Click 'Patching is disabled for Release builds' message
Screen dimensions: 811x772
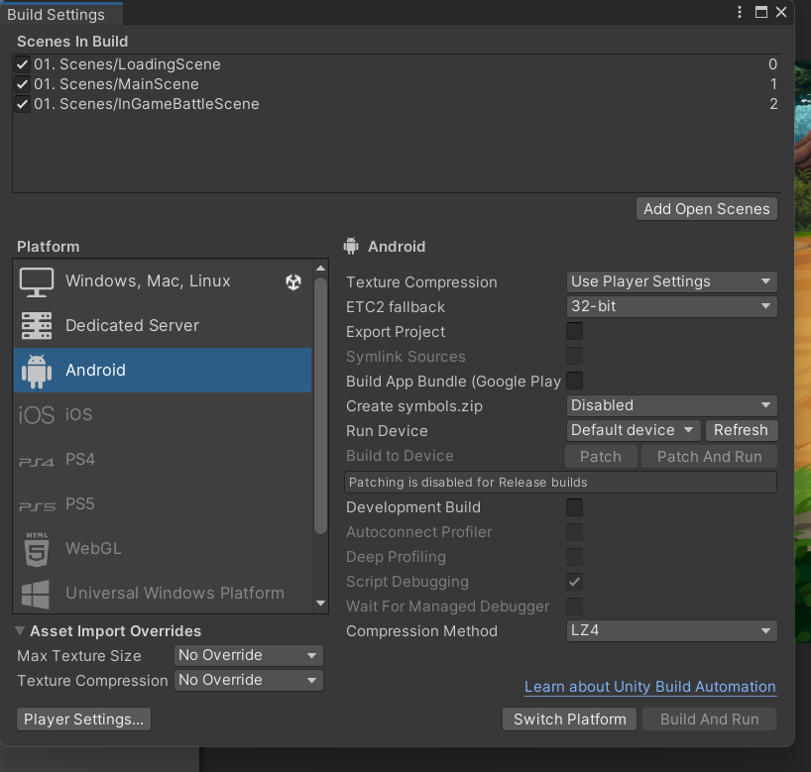[561, 483]
